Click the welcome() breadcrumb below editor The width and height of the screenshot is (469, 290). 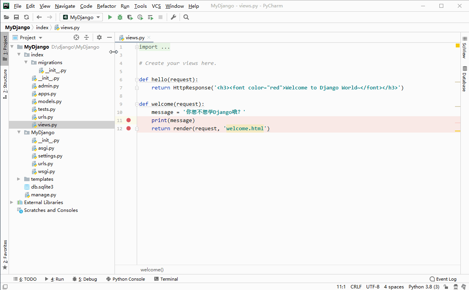coord(152,270)
